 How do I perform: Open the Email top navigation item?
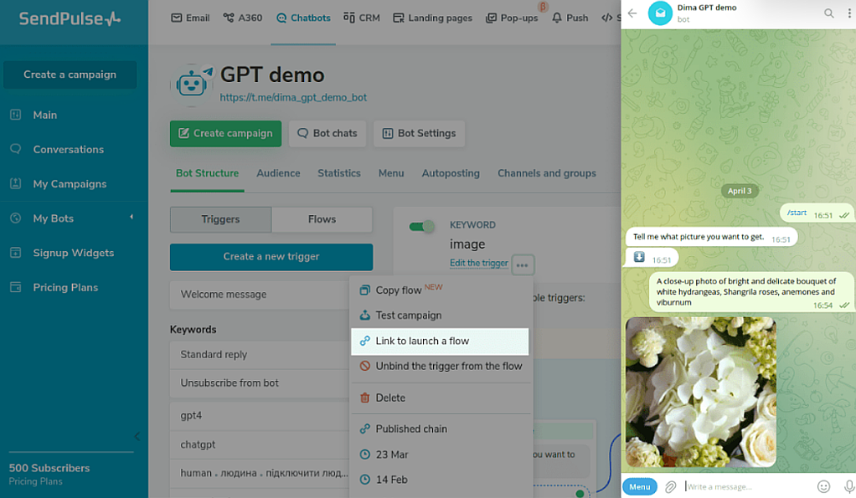tap(190, 18)
